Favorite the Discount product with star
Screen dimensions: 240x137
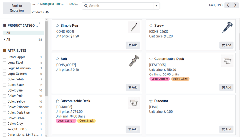(x=151, y=101)
